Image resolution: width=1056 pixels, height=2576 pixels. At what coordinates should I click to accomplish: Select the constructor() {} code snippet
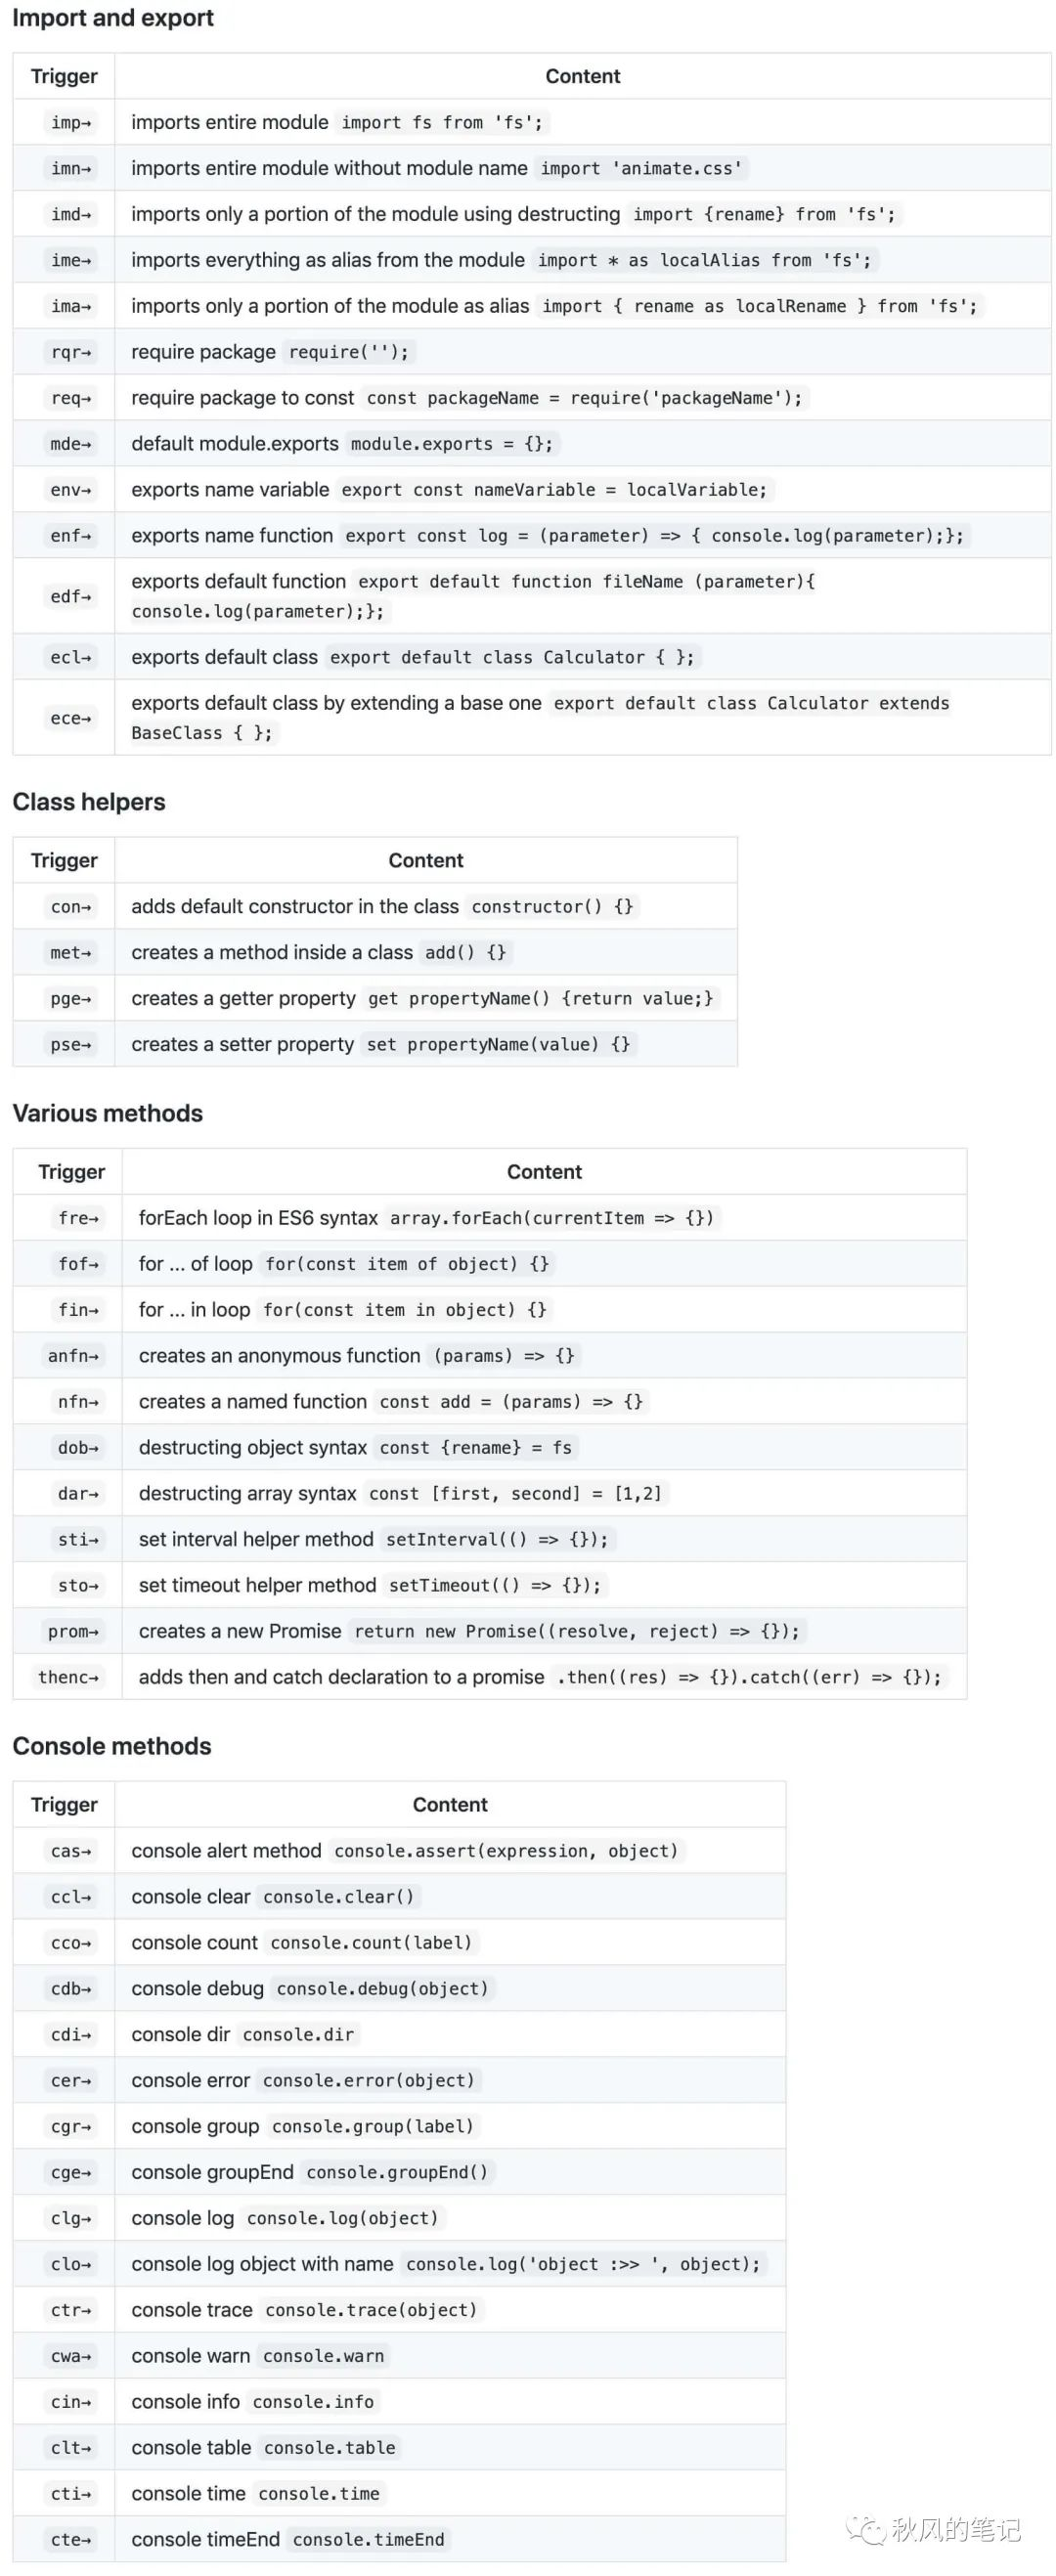point(552,906)
